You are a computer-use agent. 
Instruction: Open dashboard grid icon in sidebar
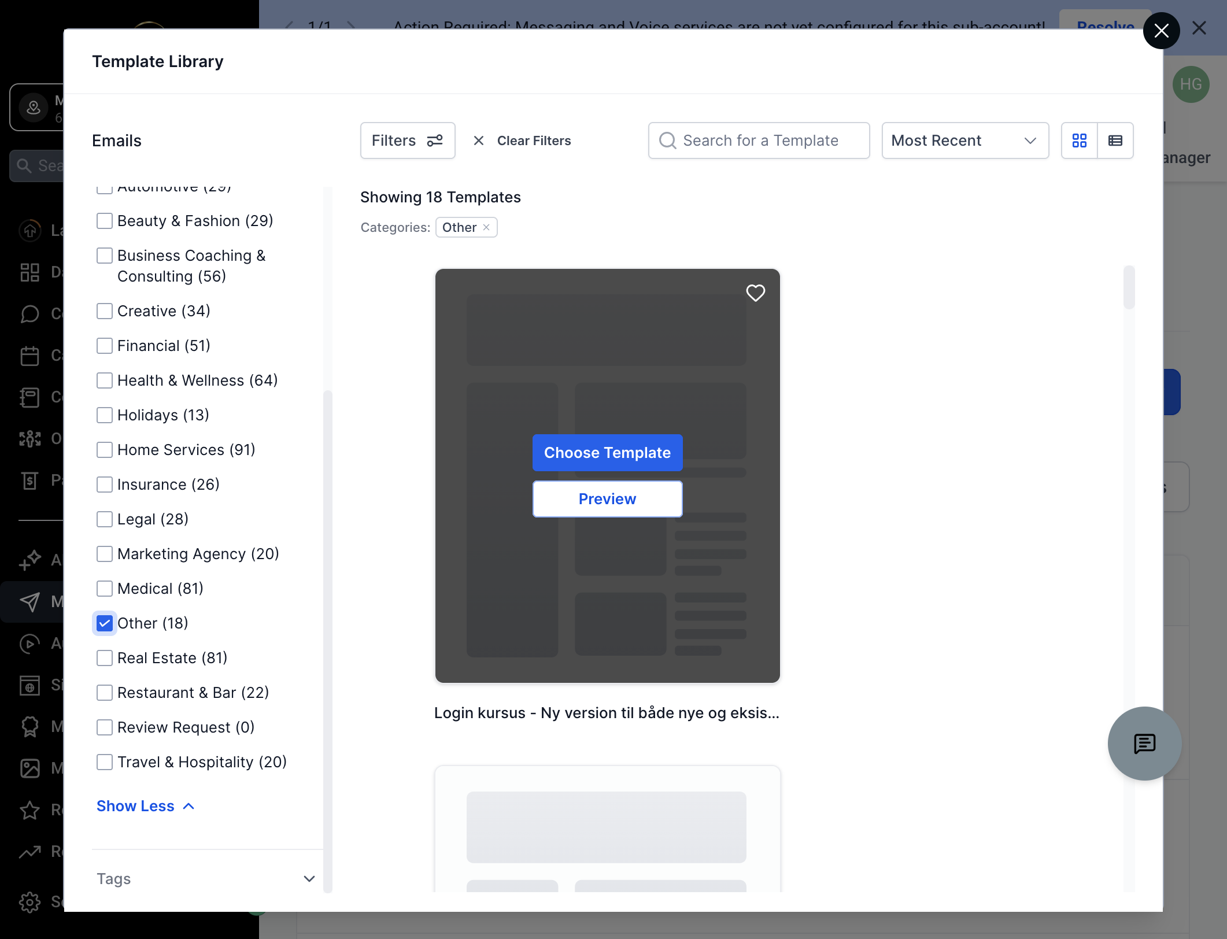click(29, 272)
